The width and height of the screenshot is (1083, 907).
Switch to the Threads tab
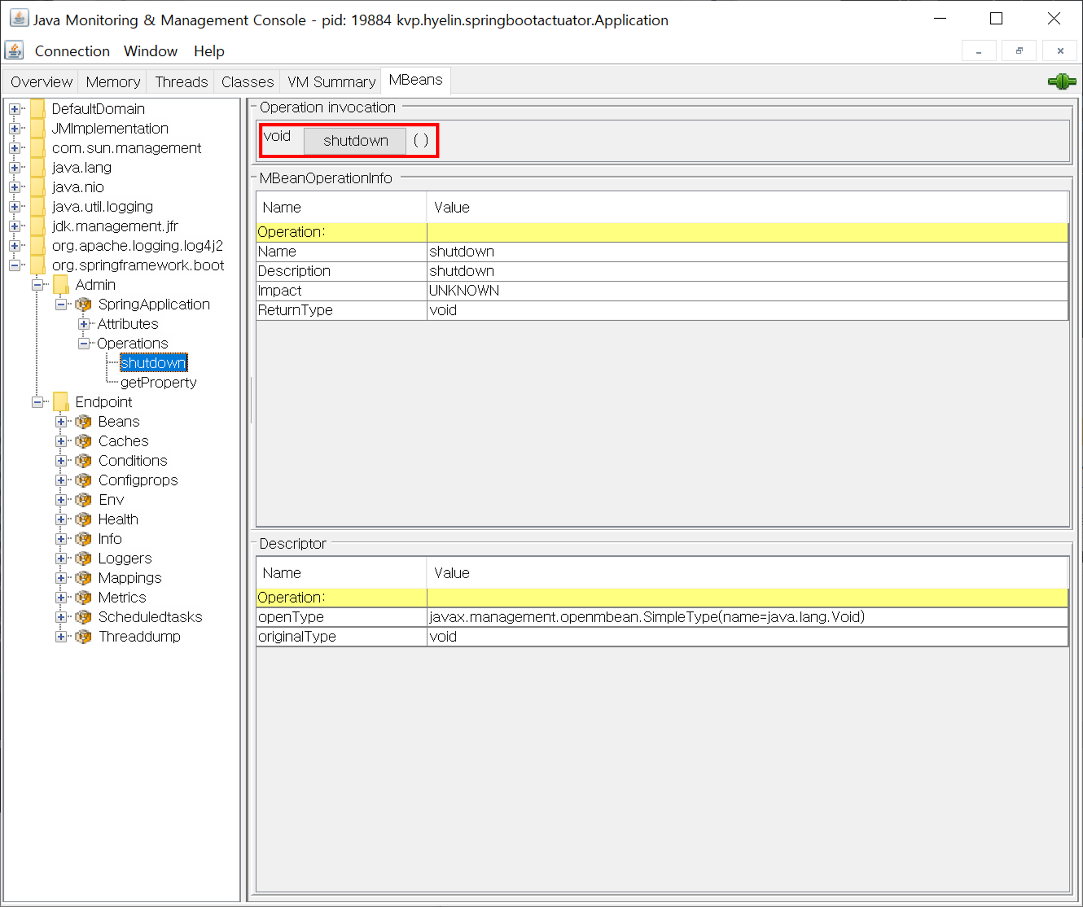pyautogui.click(x=181, y=82)
